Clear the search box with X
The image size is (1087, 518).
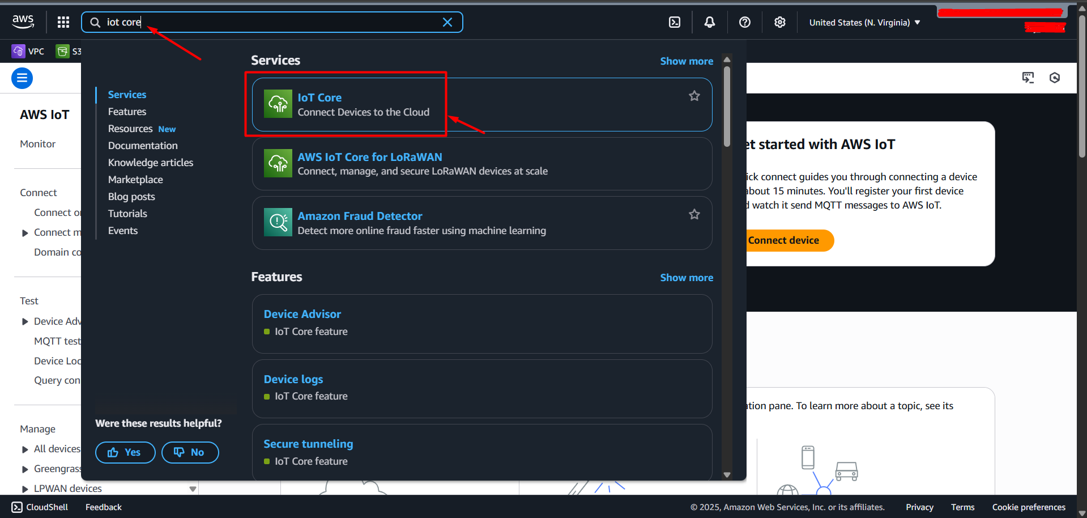(447, 22)
